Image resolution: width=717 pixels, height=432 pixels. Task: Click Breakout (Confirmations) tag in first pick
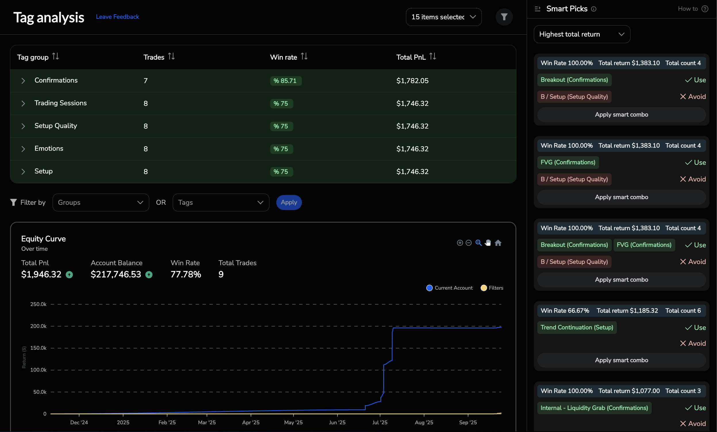pyautogui.click(x=574, y=80)
